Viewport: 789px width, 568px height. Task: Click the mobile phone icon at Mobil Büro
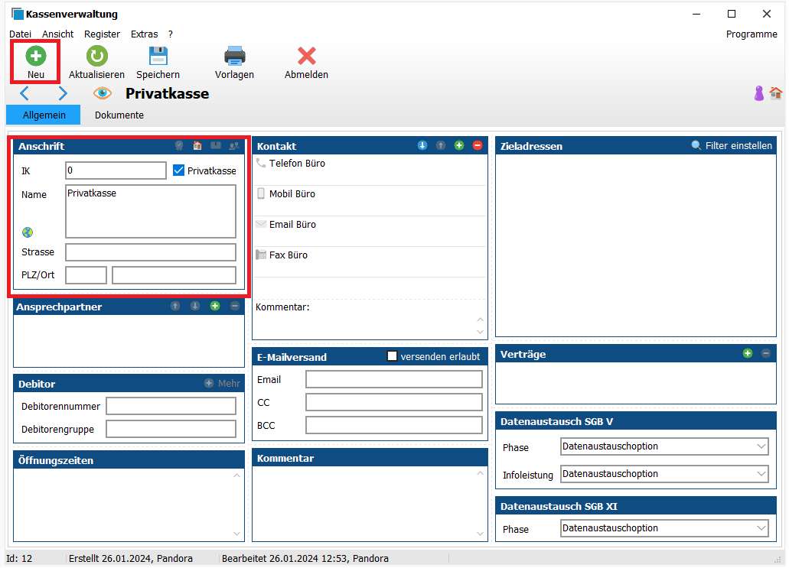[261, 193]
